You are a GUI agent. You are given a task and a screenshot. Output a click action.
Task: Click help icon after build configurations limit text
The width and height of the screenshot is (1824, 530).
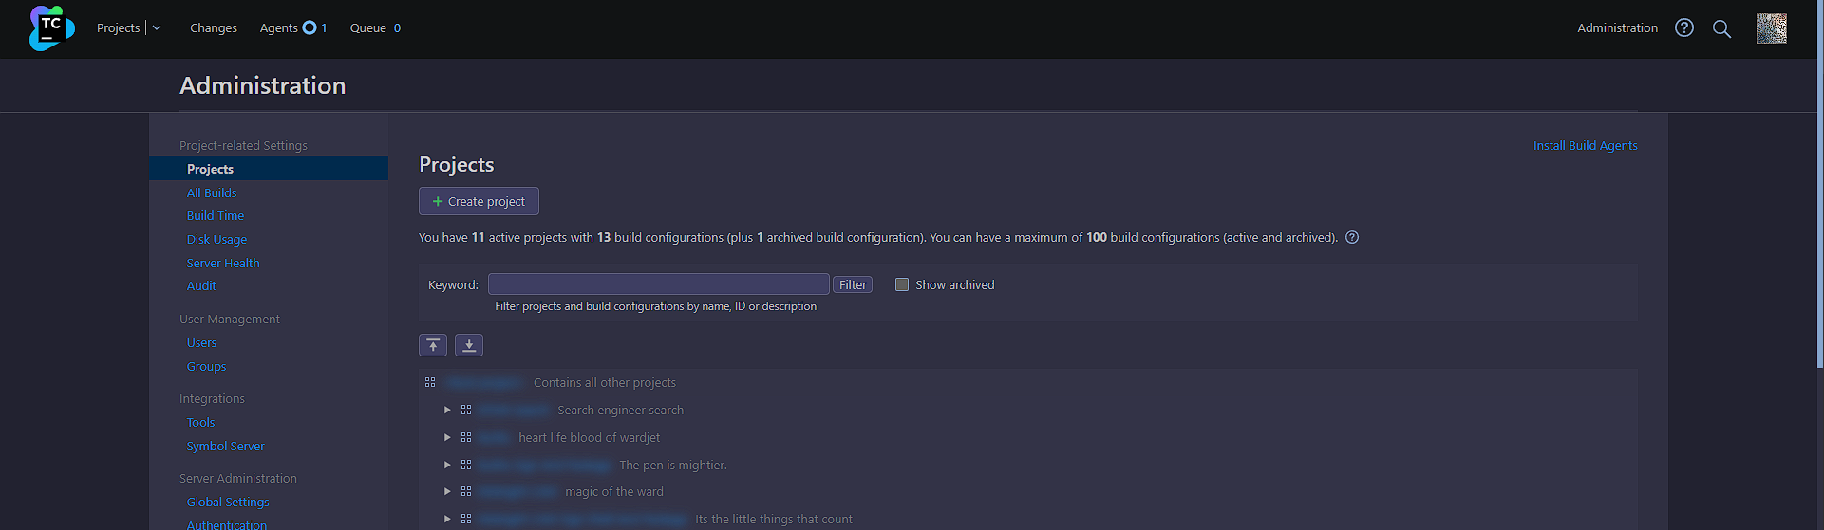point(1352,237)
